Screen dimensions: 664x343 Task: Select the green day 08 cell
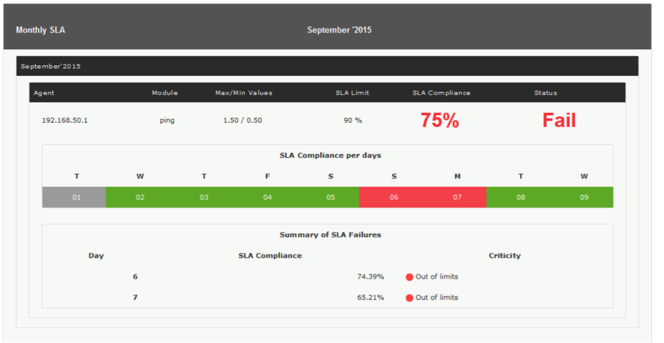point(518,197)
